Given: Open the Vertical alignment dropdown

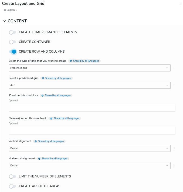Looking at the screenshot, I should 89,148.
